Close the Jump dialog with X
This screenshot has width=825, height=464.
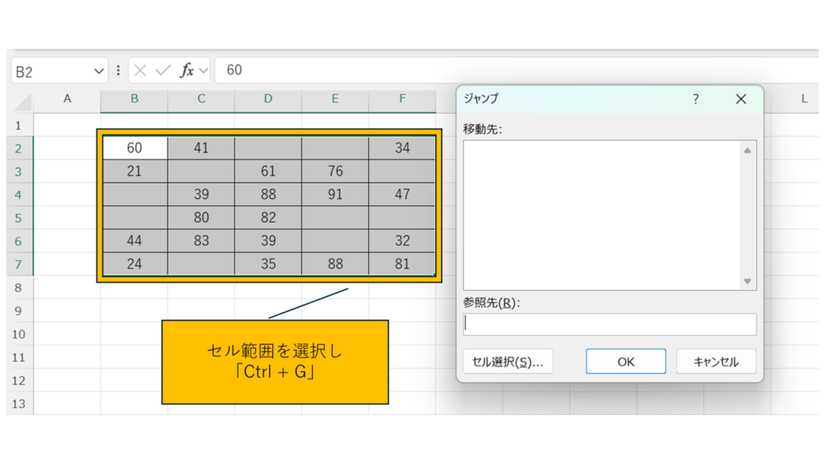pos(741,99)
